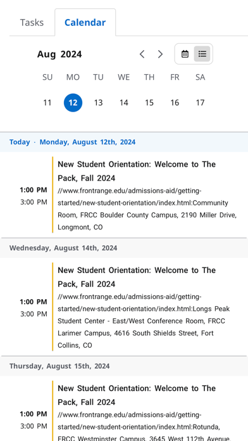Open Thursday's New Student Orientation event title
This screenshot has width=248, height=441.
[137, 395]
